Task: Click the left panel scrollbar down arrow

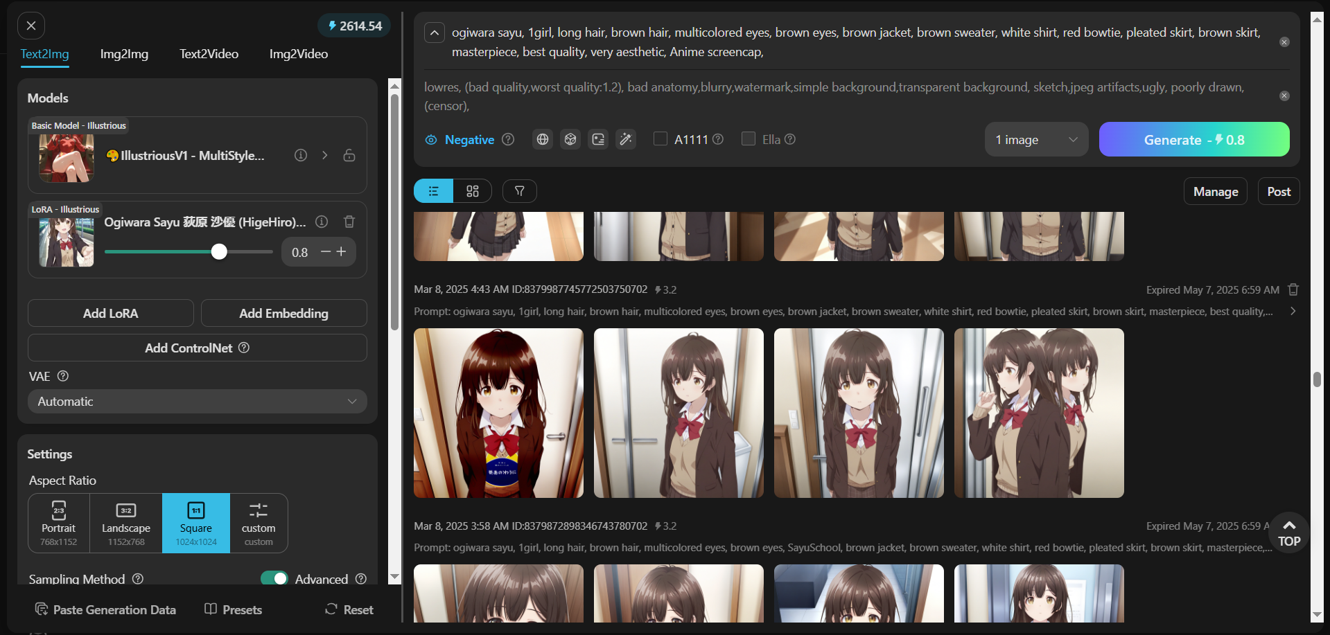Action: click(394, 576)
